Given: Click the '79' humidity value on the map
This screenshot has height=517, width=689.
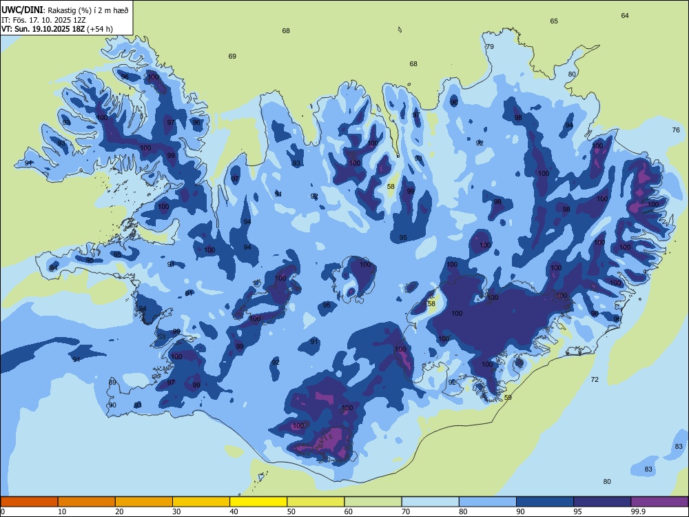Looking at the screenshot, I should (x=490, y=47).
